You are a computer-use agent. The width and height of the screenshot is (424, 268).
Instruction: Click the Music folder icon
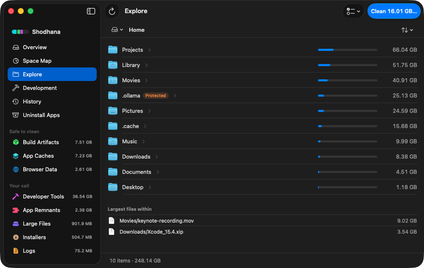(113, 142)
